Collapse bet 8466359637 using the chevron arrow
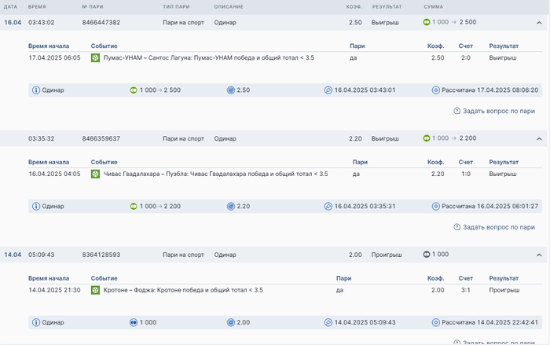The height and width of the screenshot is (345, 550). (x=539, y=138)
